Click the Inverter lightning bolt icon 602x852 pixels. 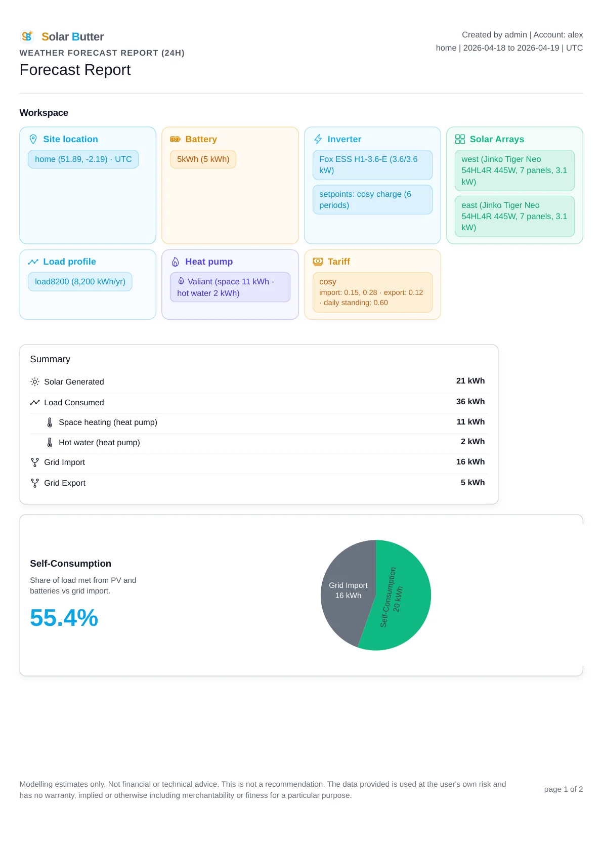318,139
